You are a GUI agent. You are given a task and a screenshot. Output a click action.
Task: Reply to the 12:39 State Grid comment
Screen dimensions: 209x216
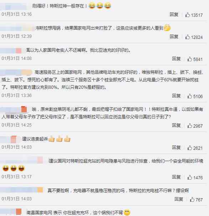point(174,36)
